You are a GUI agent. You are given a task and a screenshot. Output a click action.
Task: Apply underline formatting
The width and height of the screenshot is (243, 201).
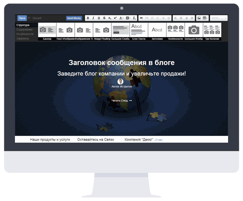(x=99, y=18)
